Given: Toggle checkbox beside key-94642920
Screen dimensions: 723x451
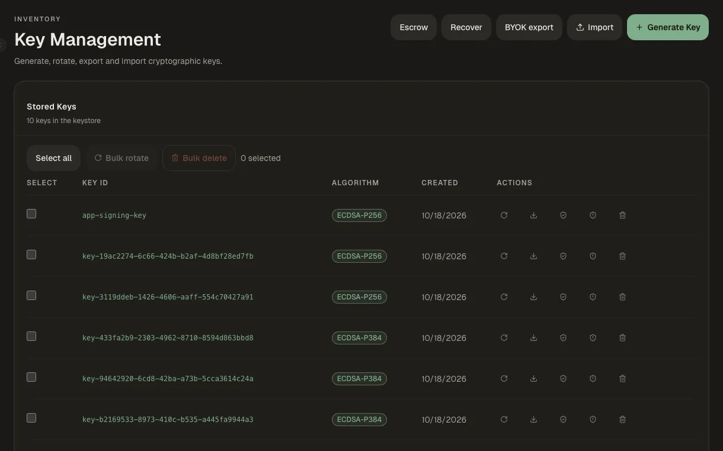Looking at the screenshot, I should 31,377.
